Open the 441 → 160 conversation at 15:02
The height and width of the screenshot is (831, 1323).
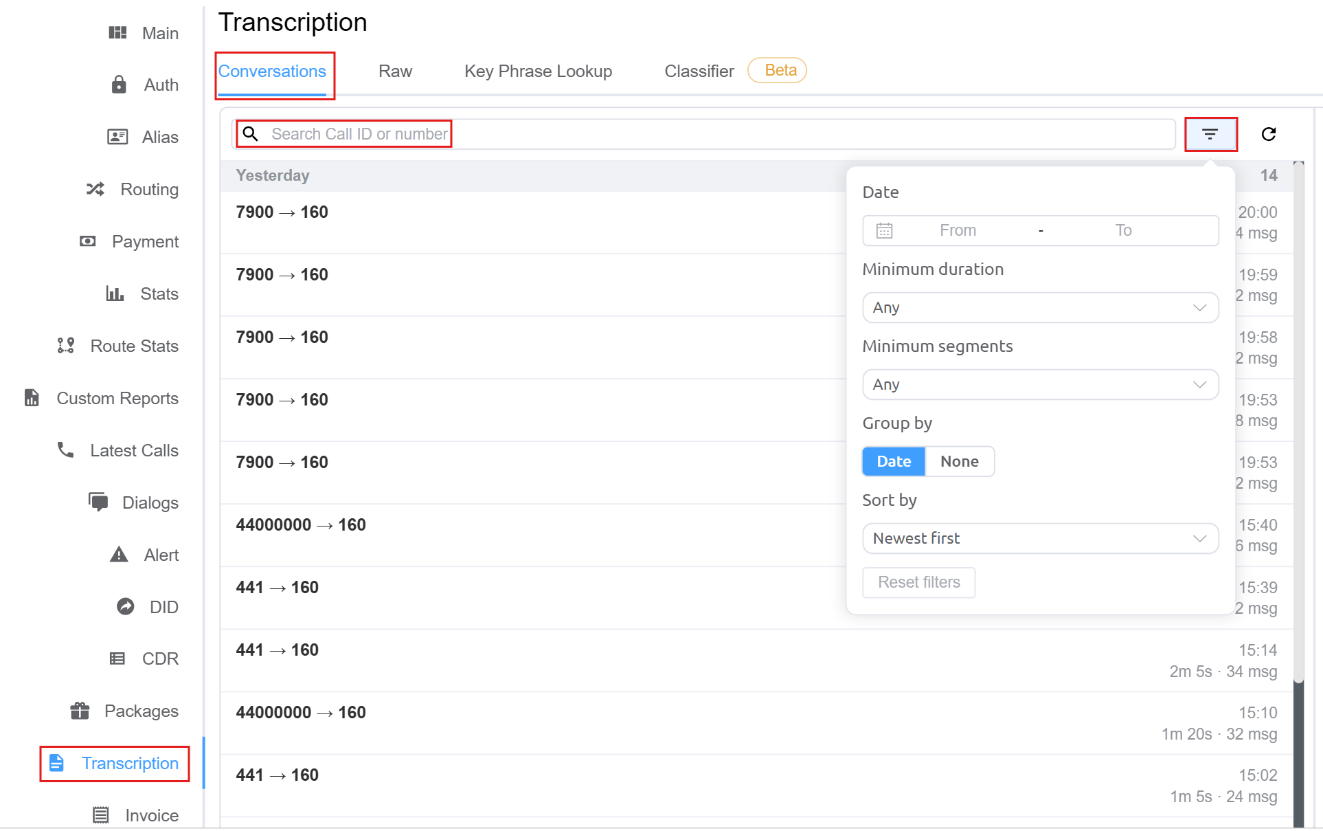coord(756,785)
